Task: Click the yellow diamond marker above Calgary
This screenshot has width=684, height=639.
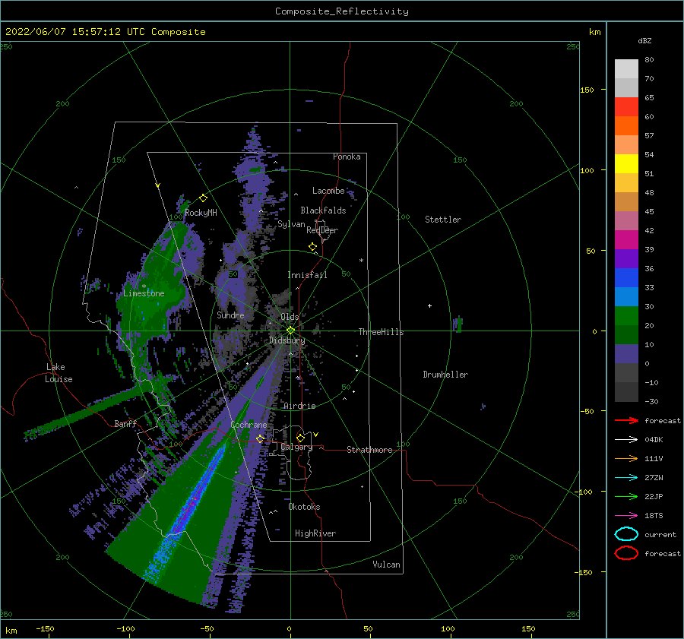Action: [x=300, y=438]
